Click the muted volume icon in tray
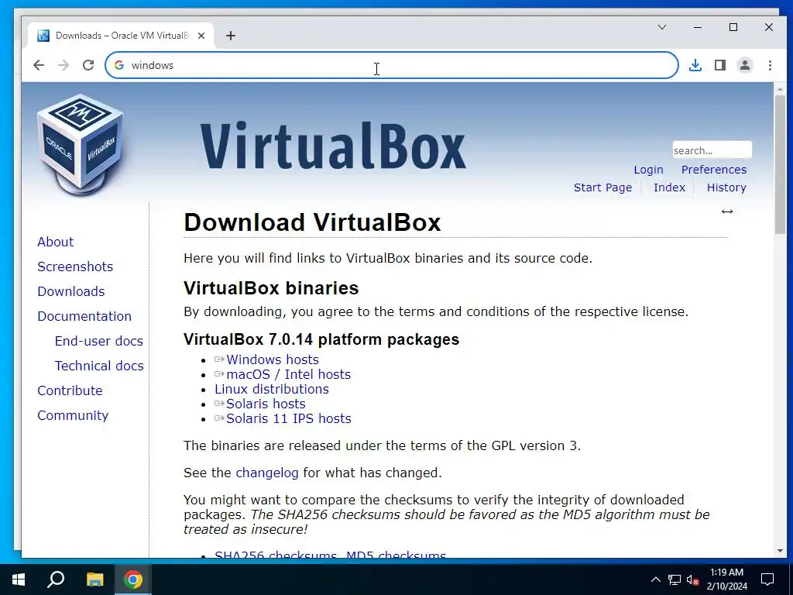Screen dimensions: 793x595 [x=693, y=580]
